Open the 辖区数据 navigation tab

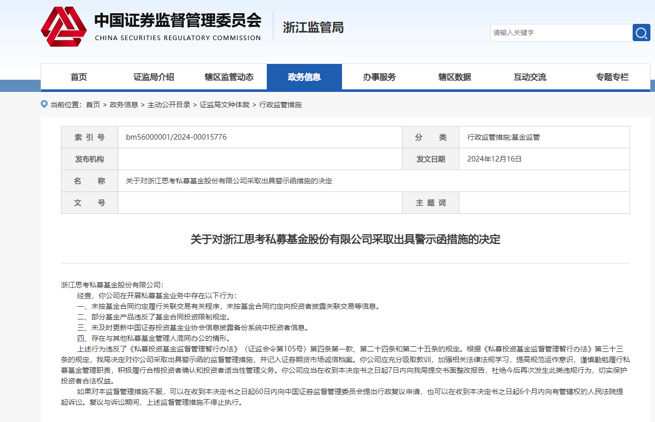(x=455, y=77)
